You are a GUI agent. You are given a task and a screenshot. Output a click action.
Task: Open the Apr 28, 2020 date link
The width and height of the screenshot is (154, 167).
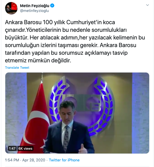tap(34, 160)
